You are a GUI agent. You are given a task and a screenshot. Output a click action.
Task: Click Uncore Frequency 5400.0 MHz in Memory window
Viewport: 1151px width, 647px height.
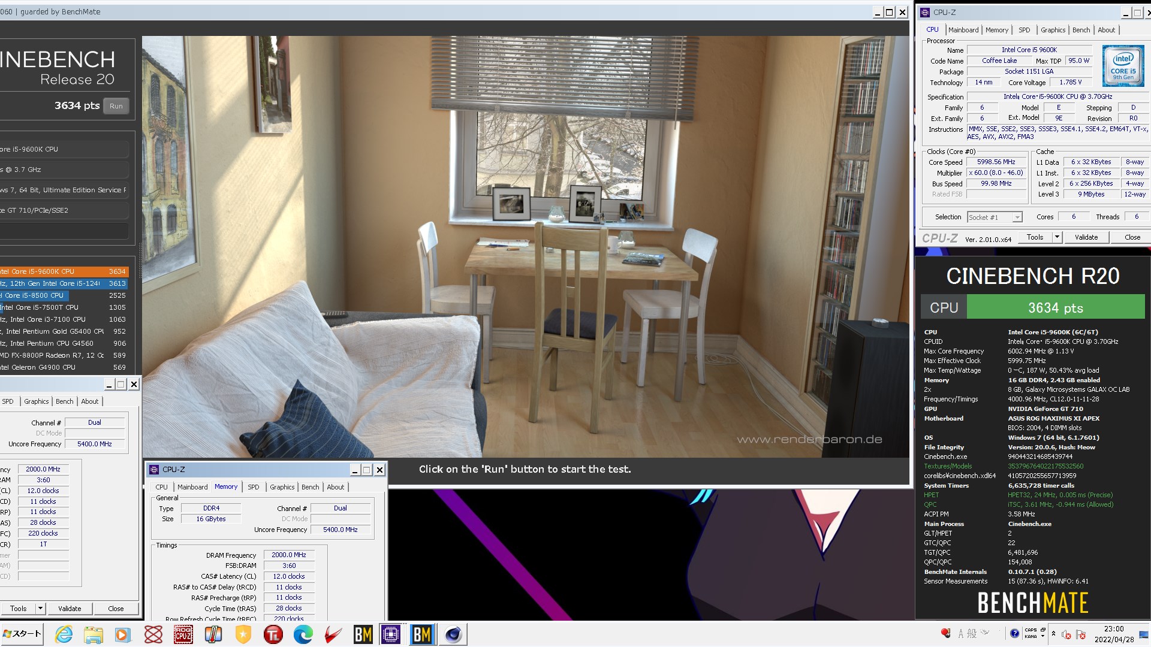click(341, 530)
